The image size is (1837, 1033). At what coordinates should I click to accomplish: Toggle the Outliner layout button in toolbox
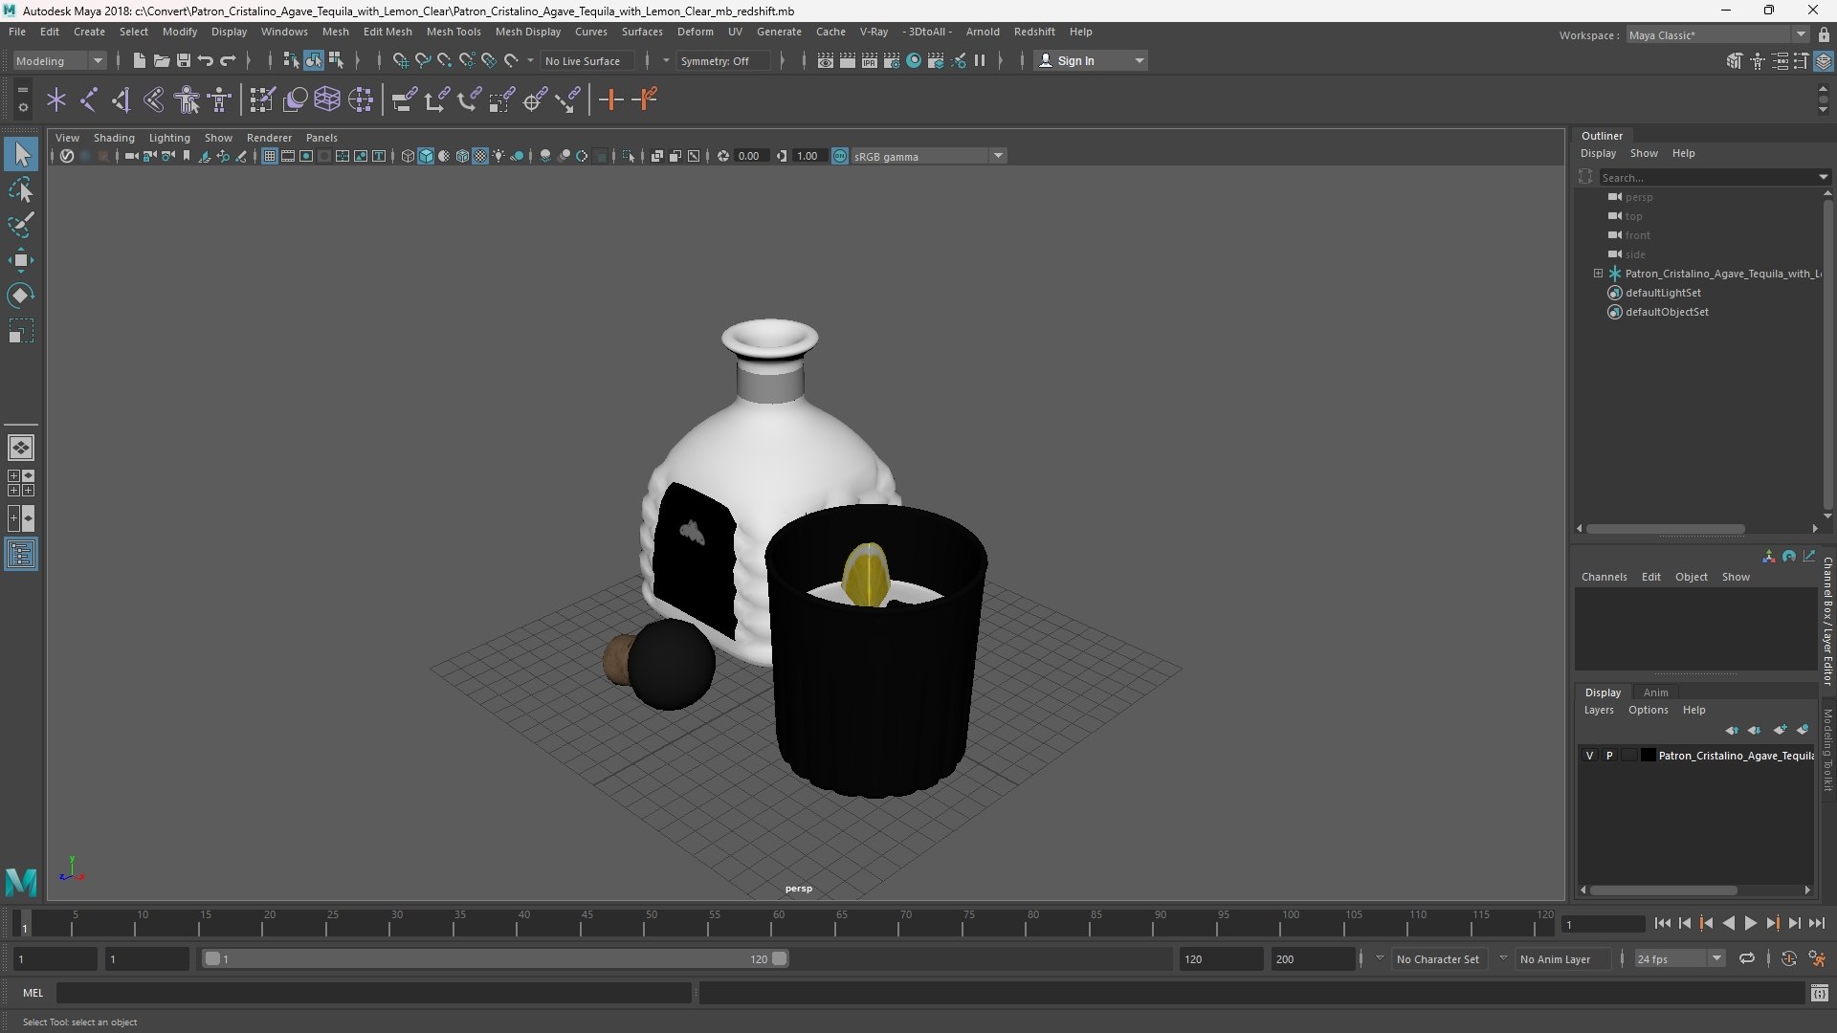pyautogui.click(x=21, y=555)
